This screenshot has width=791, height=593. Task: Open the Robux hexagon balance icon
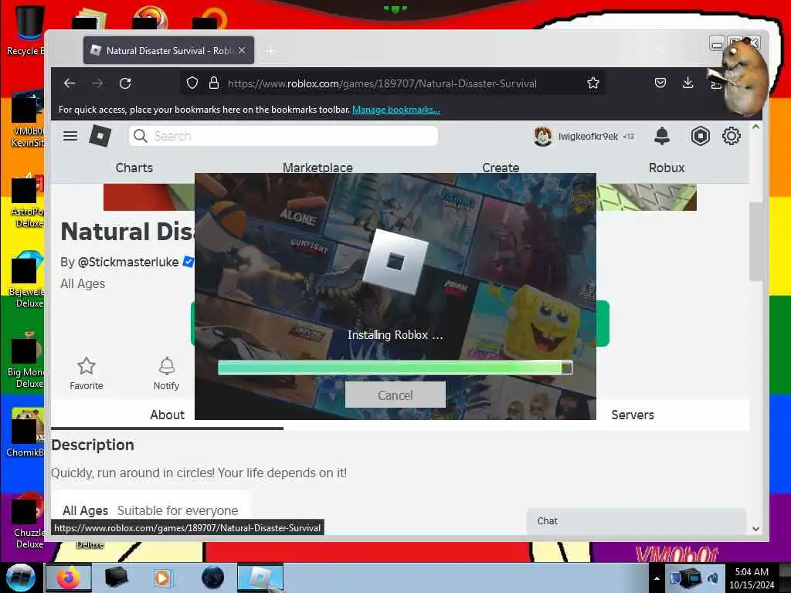click(700, 136)
